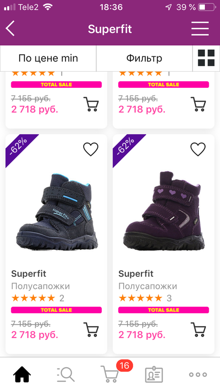Open the profile card tab
Viewport: 220px width, 391px height.
tap(154, 375)
